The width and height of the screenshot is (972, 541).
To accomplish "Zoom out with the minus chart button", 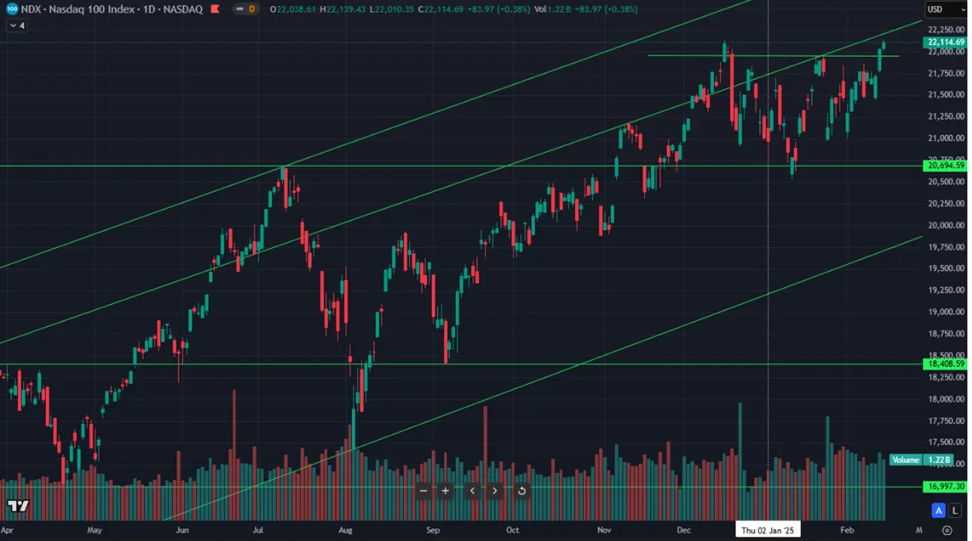I will click(x=424, y=491).
